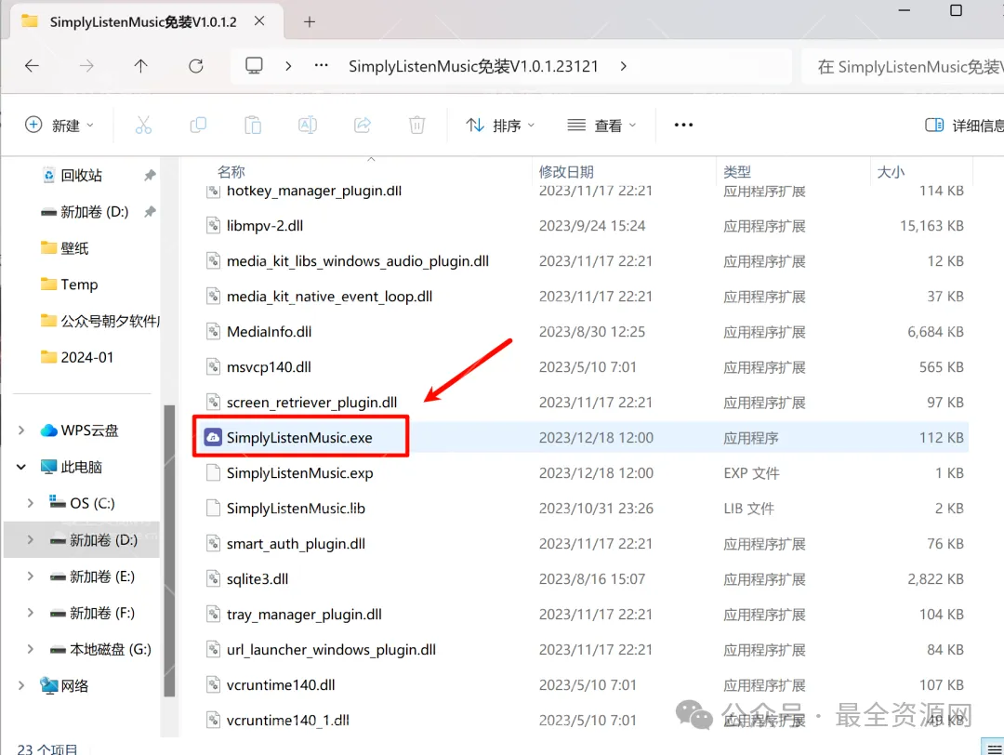Expand the selected 新加卷 (D:) drive node
The height and width of the screenshot is (755, 1004).
(30, 540)
